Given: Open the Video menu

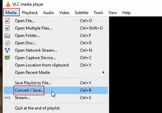Looking at the screenshot, I should coord(64,13).
